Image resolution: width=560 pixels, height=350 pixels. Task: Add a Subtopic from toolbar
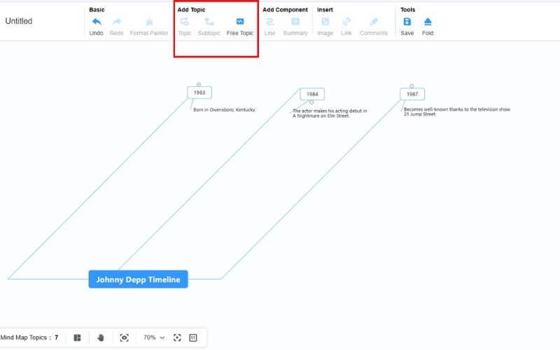click(209, 27)
